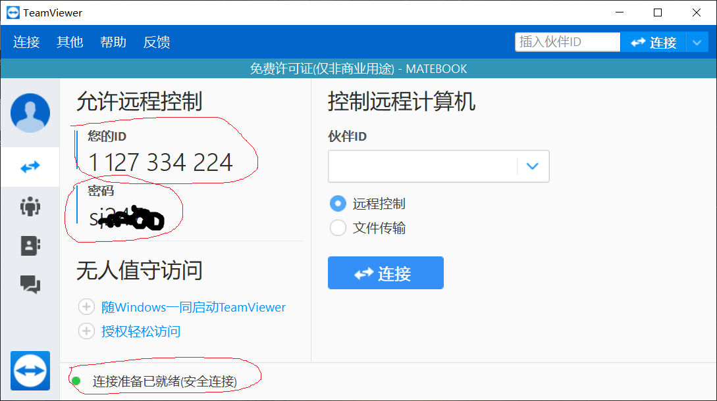717x401 pixels.
Task: Expand the 伙伴ID history dropdown arrow
Action: tap(532, 166)
